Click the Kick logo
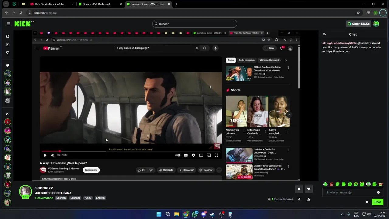 coord(24,24)
